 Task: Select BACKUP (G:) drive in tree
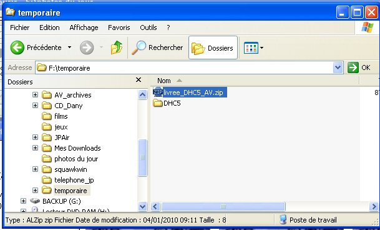(62, 201)
